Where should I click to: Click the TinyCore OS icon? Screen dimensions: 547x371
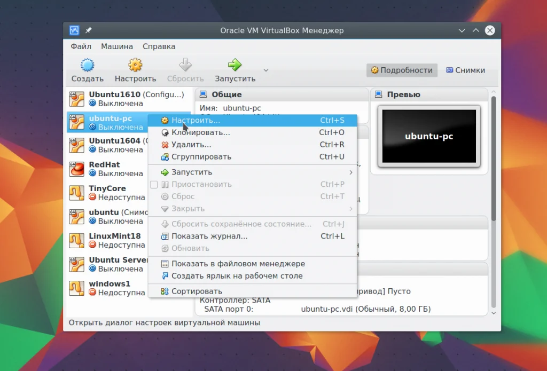pyautogui.click(x=76, y=193)
